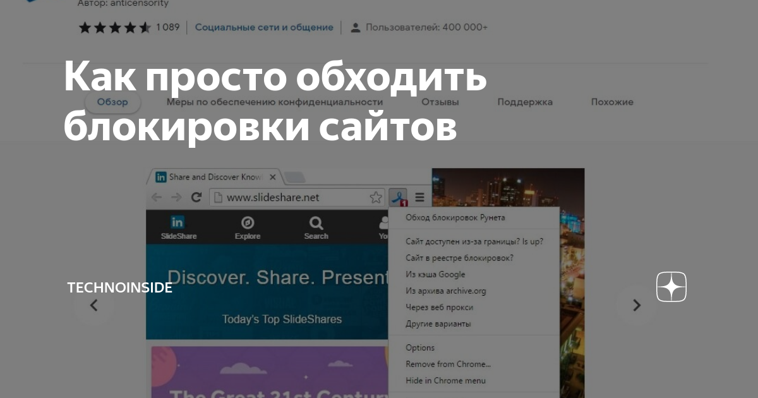Image resolution: width=758 pixels, height=398 pixels.
Task: Open the 'Социальные сети и общение' category link
Action: [264, 27]
